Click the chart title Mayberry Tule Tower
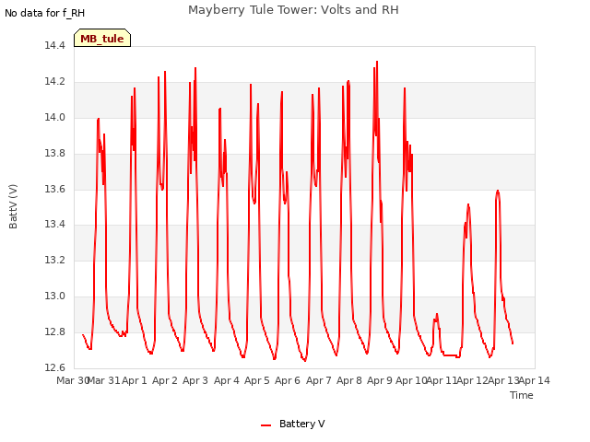590x442 pixels. (293, 10)
